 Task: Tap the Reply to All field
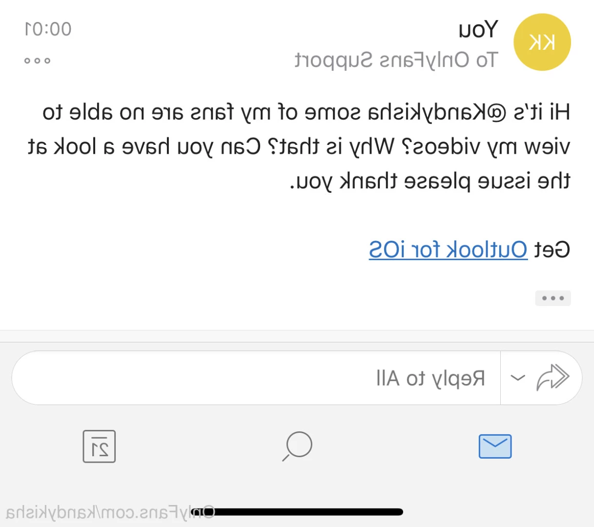coord(256,378)
